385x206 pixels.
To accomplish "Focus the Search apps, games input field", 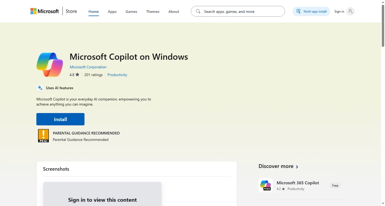I will click(x=238, y=11).
